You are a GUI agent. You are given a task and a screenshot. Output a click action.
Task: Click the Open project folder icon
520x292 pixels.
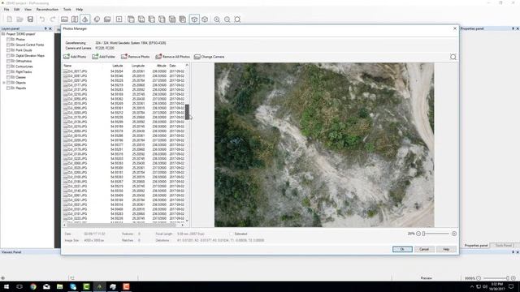tap(19, 19)
